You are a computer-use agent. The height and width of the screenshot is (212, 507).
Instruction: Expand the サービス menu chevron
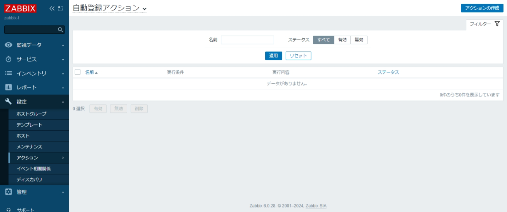click(63, 60)
